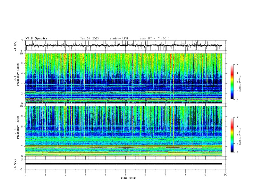Click inside the ch.1 spectrogram panel
This screenshot has width=254, height=196.
pos(124,78)
